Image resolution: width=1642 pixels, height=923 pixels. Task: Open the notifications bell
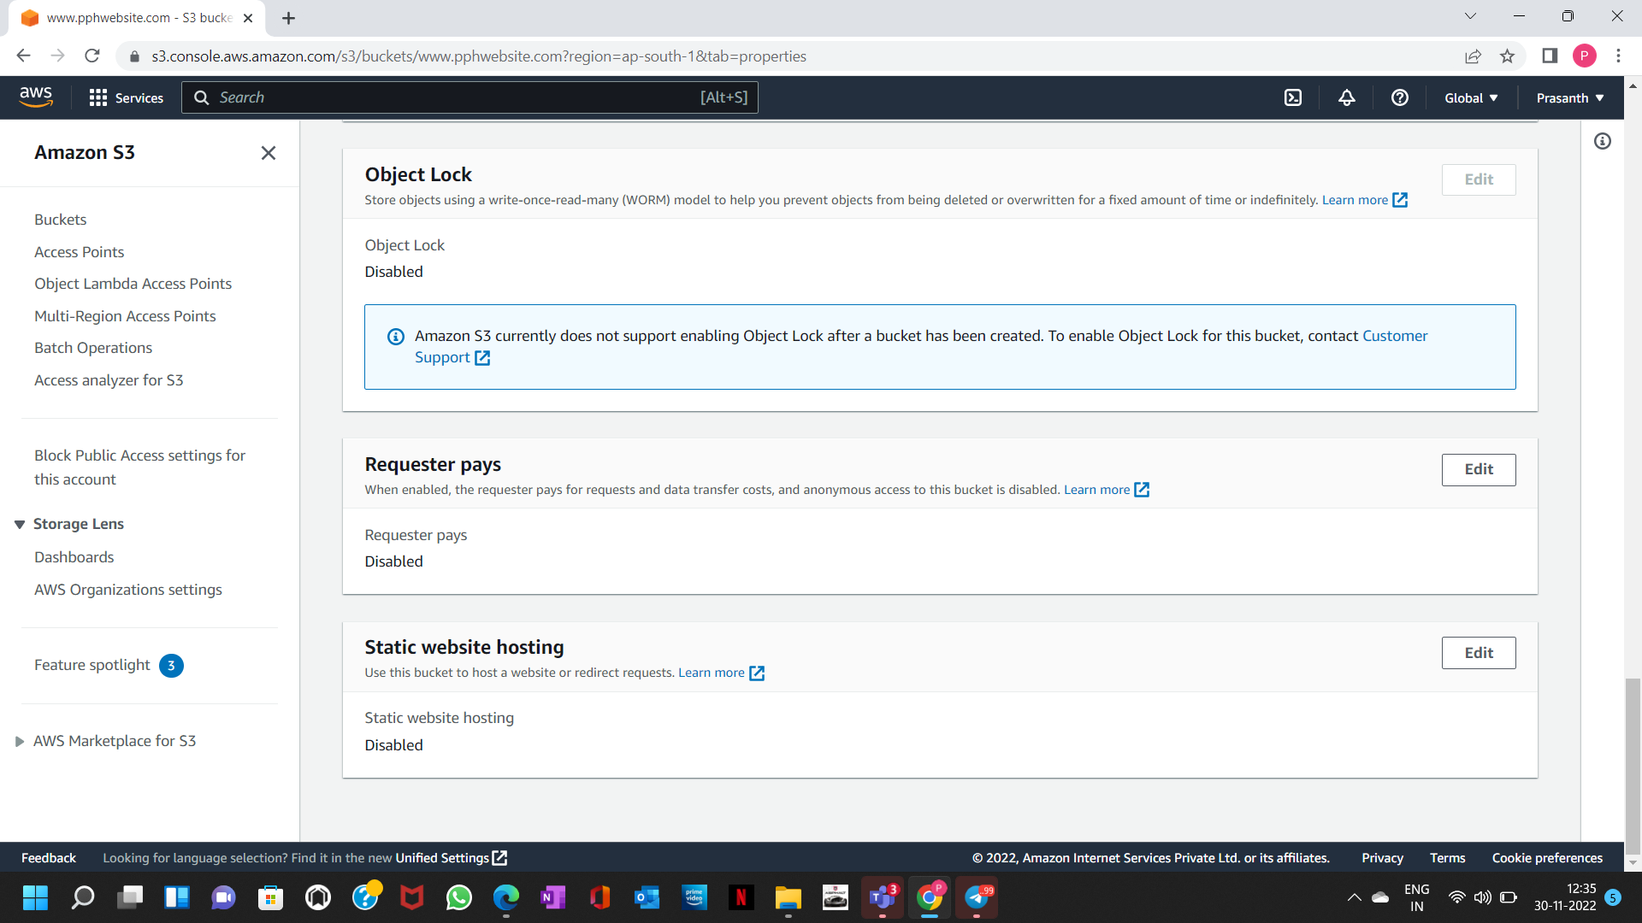click(x=1346, y=97)
